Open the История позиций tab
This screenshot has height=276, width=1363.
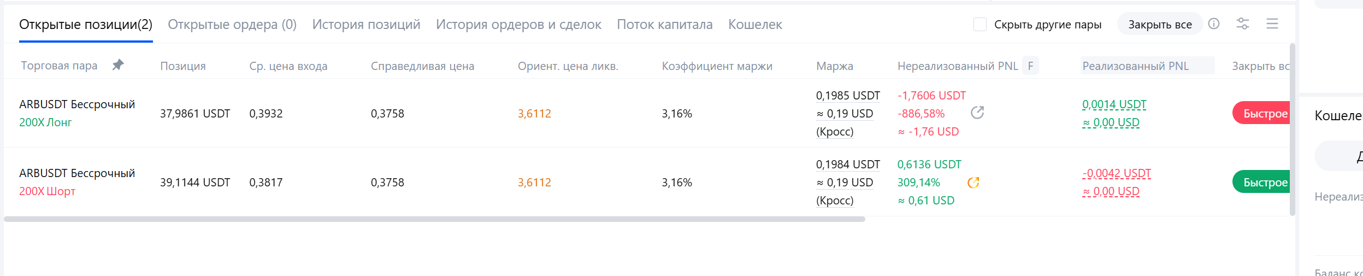366,24
